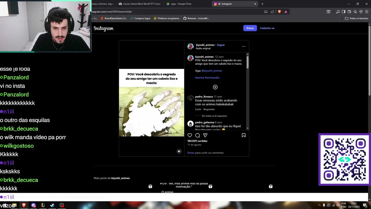
Task: Click the Instagram logo
Action: point(103,28)
